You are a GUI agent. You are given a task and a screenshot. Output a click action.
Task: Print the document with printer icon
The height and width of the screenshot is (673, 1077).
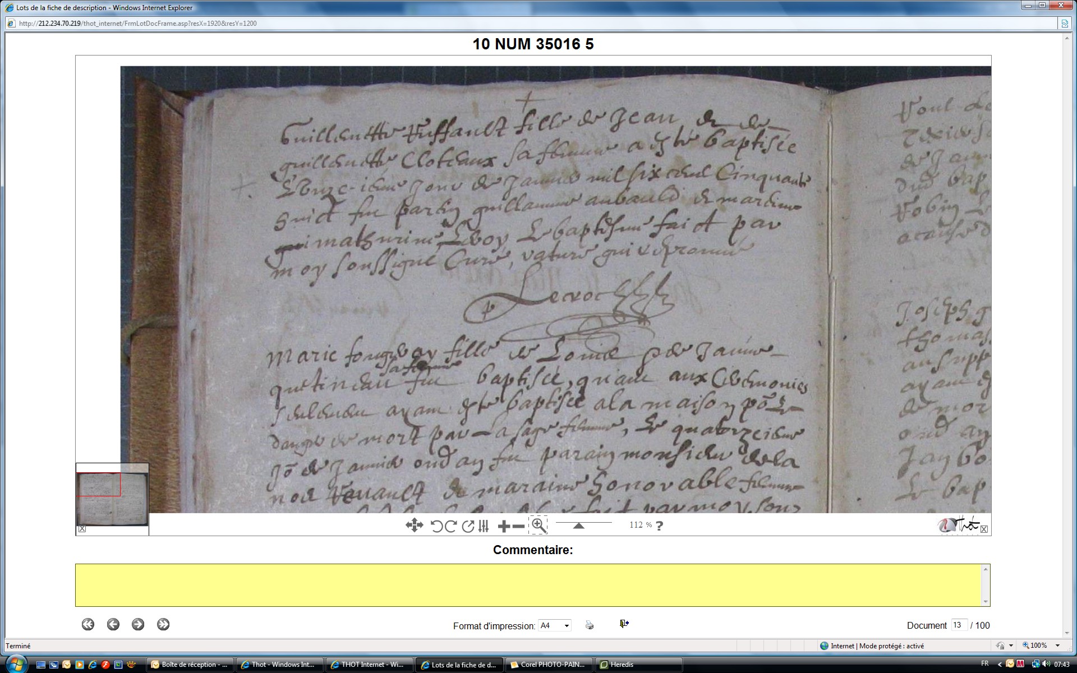tap(589, 625)
